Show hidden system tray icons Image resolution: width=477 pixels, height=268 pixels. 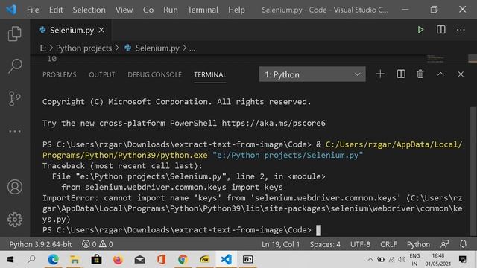[370, 259]
